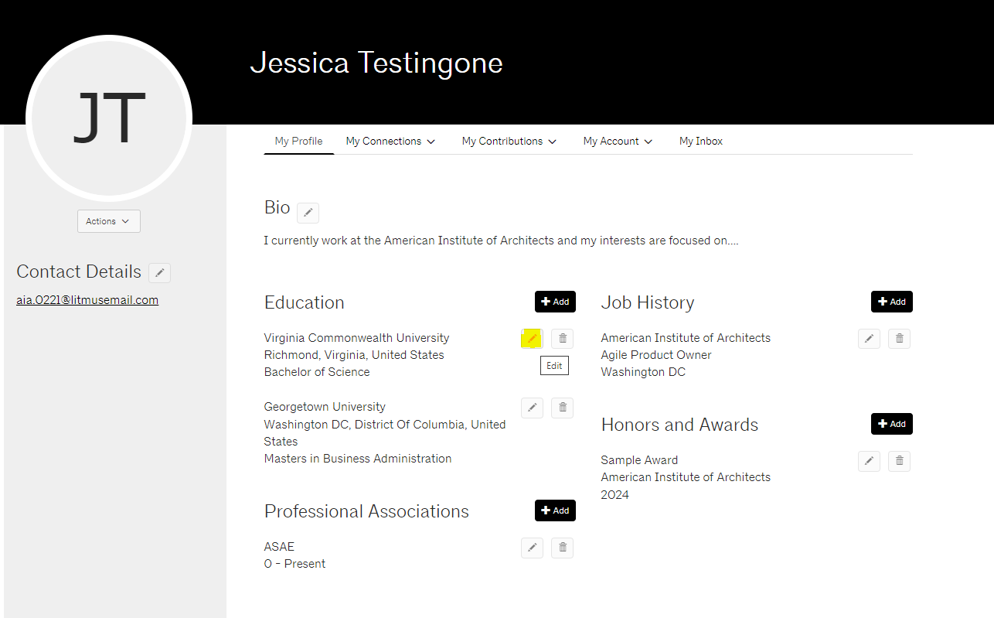
Task: Edit the Sample Award entry
Action: (869, 462)
